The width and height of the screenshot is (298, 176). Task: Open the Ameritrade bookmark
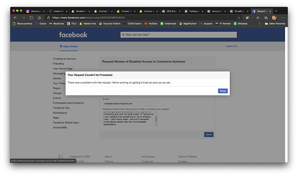click(168, 24)
